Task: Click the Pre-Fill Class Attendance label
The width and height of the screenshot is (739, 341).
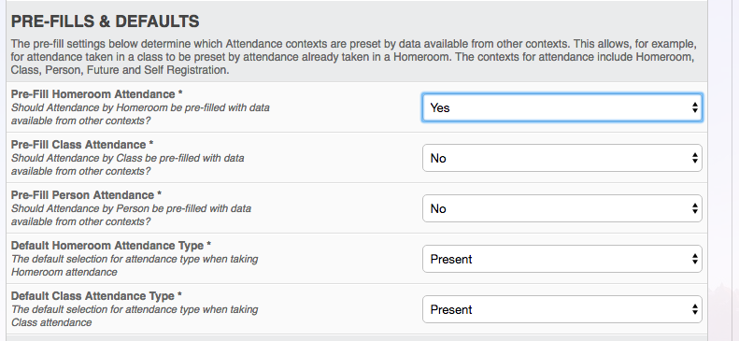Action: (78, 145)
